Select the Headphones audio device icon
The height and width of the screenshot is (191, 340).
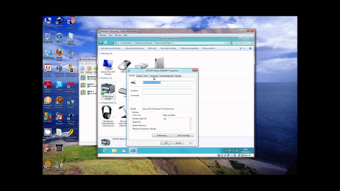point(108,116)
